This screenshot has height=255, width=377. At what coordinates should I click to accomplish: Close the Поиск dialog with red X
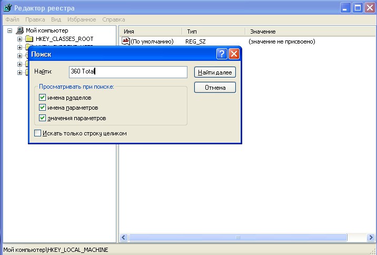234,54
